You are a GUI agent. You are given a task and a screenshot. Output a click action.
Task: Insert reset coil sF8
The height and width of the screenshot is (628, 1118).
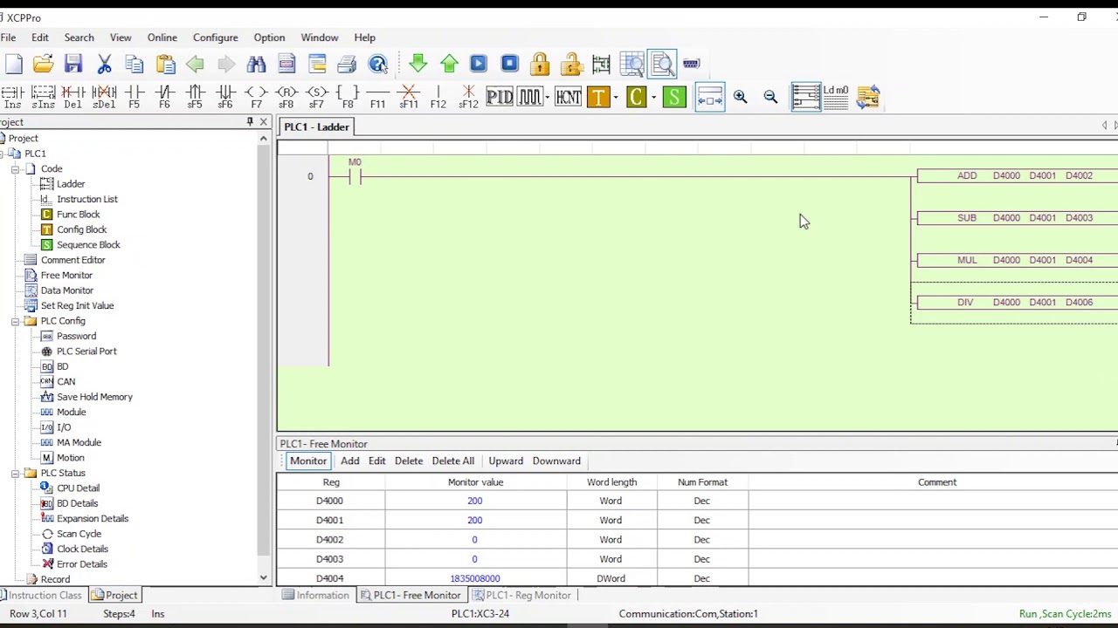click(286, 97)
